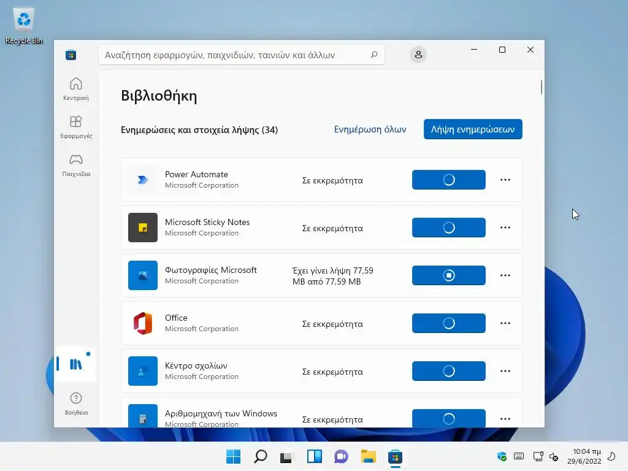Click pending button for Power Automate
This screenshot has width=628, height=471.
coord(448,180)
